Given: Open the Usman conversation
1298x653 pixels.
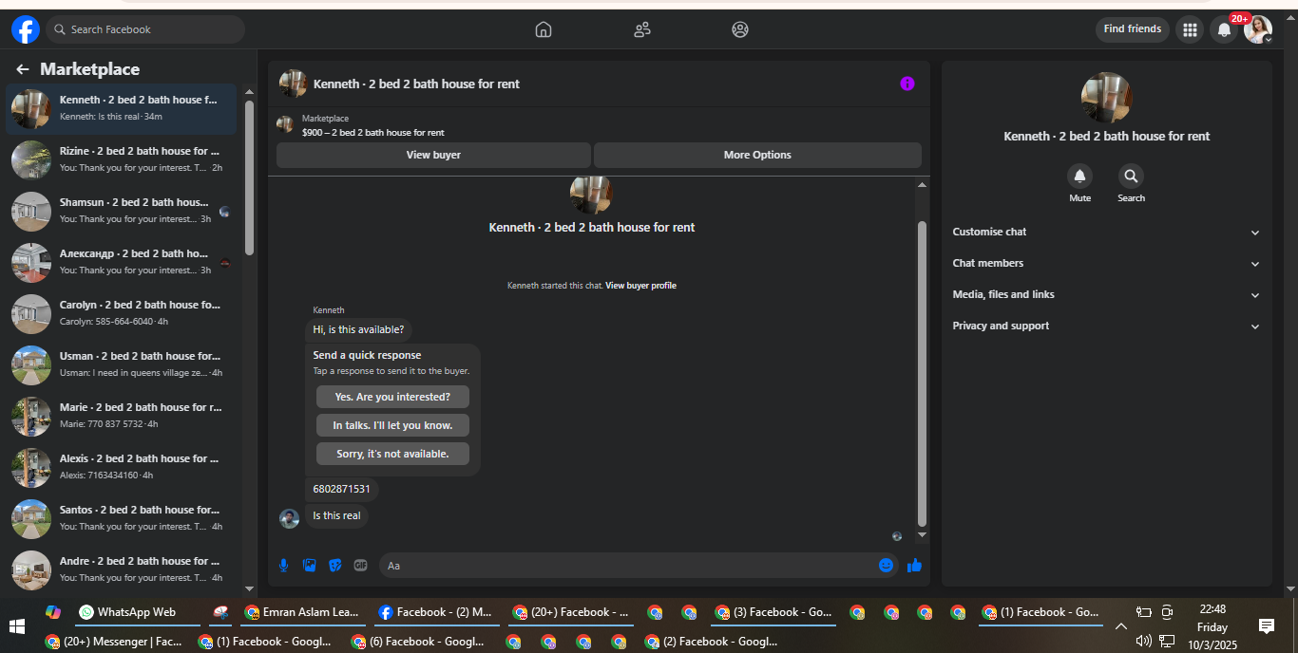Looking at the screenshot, I should point(123,365).
